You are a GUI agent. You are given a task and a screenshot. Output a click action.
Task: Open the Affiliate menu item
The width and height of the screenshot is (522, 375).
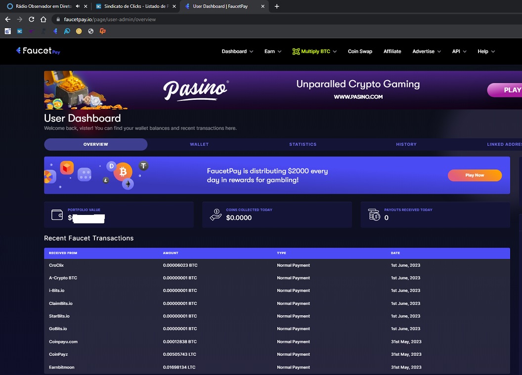tap(392, 51)
